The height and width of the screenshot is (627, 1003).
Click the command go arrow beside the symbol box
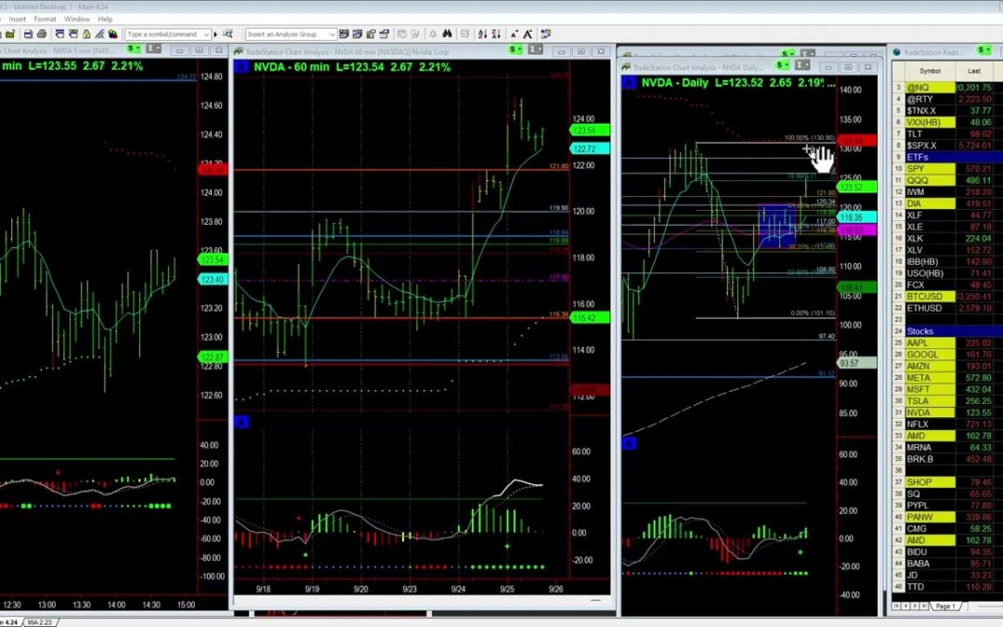215,34
